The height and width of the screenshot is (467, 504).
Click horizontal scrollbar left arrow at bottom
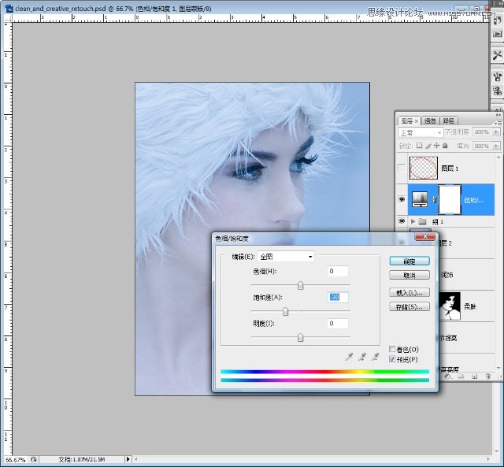[136, 460]
